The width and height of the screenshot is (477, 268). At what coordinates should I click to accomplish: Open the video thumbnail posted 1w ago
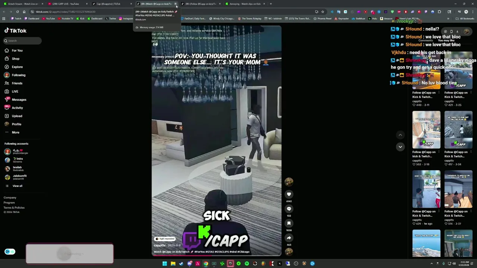426,189
